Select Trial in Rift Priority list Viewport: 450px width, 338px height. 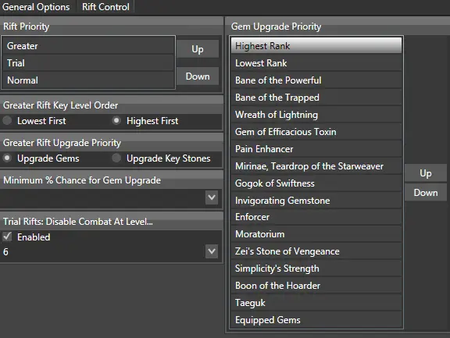coord(88,63)
